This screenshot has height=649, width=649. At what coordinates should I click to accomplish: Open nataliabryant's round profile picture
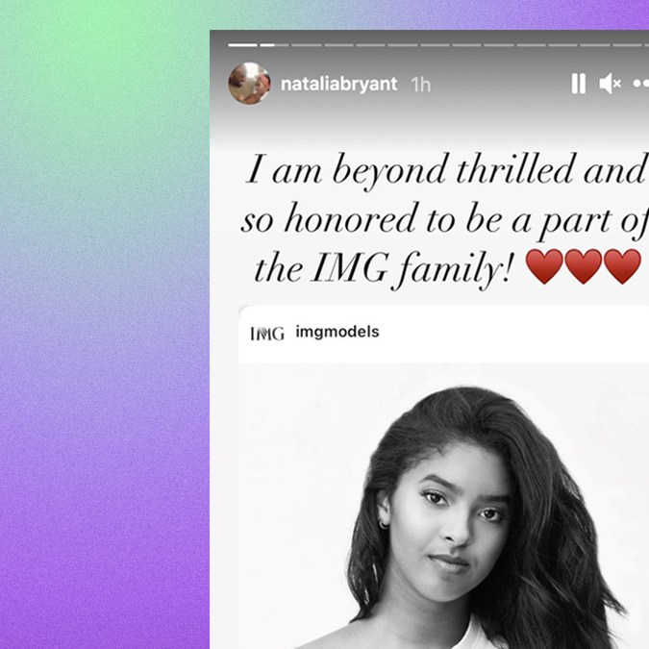pyautogui.click(x=250, y=84)
